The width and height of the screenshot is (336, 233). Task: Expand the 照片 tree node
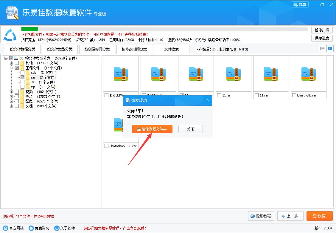pyautogui.click(x=11, y=96)
